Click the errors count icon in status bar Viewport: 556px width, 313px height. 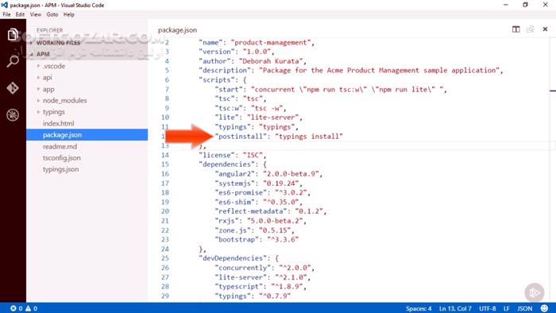(x=14, y=308)
